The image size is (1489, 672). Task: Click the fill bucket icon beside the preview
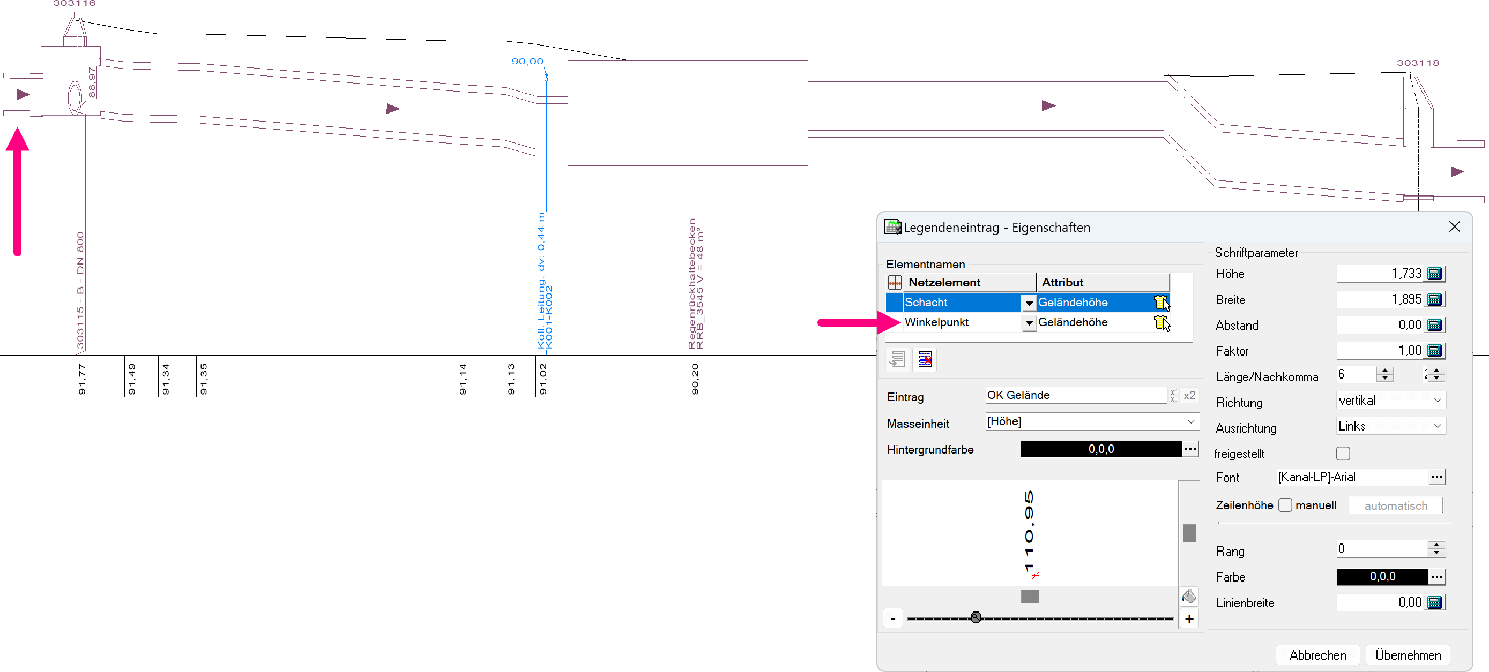[x=1188, y=597]
